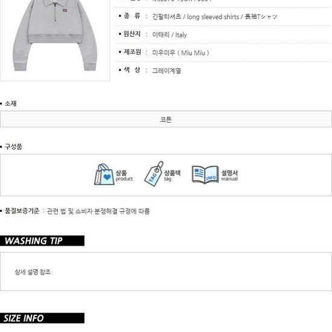This screenshot has height=332, width=332.
Task: Click the 품질보증기준 quality guarantee heading
Action: tap(22, 211)
